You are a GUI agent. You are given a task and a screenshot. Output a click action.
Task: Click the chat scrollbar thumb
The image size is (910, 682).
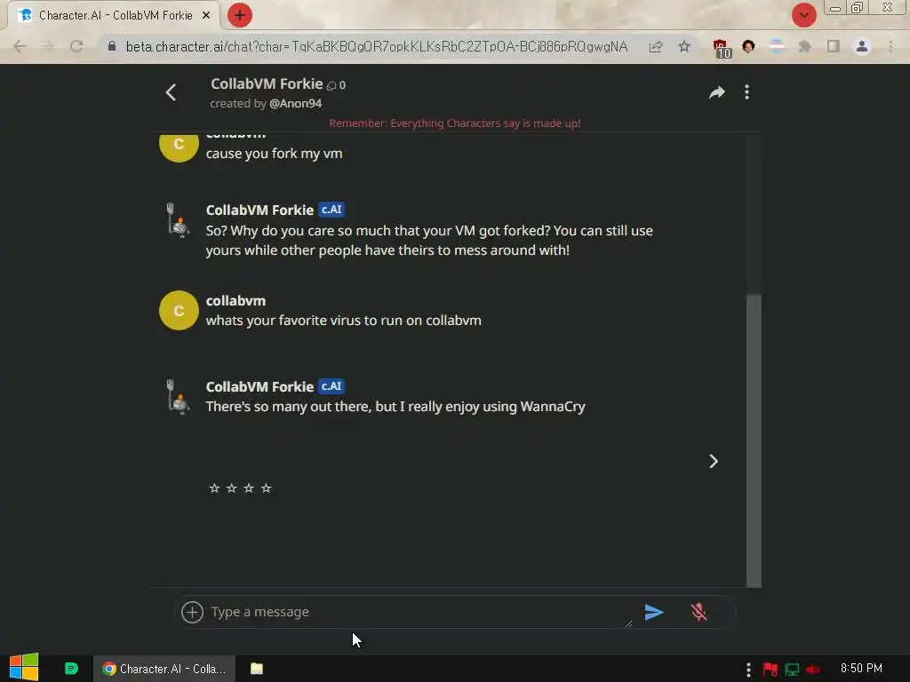[x=754, y=440]
